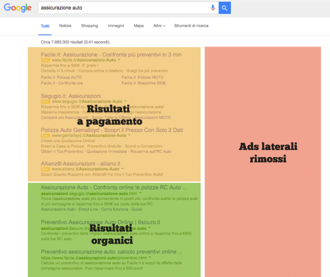The image size is (330, 277).
Task: Click the Ann. badge on the Genialloyd ad
Action: [x=45, y=135]
